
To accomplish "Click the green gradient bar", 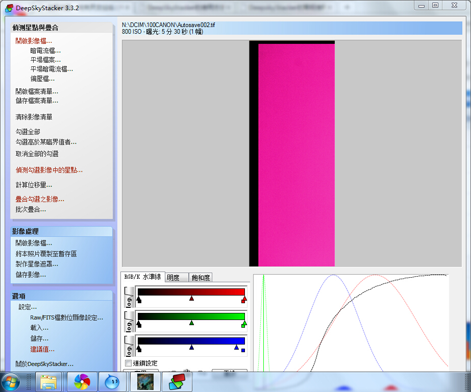I will (x=191, y=316).
